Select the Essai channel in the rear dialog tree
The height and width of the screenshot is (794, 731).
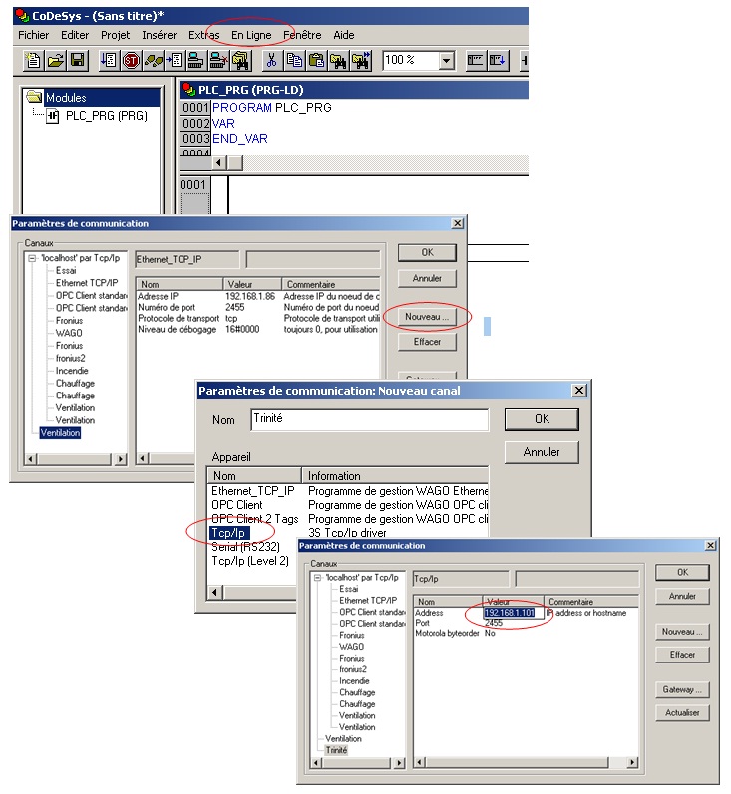coord(66,270)
